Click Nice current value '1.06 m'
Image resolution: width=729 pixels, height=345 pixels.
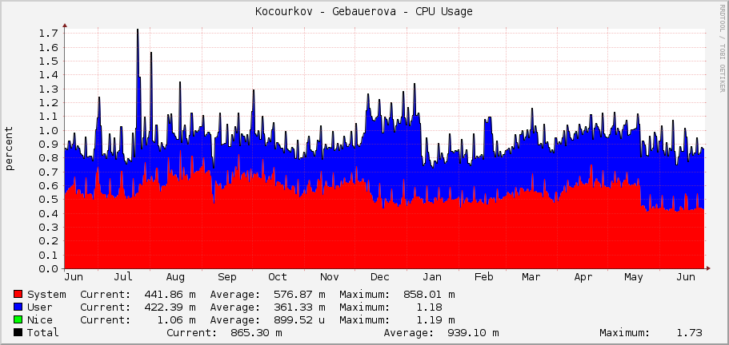pyautogui.click(x=176, y=320)
